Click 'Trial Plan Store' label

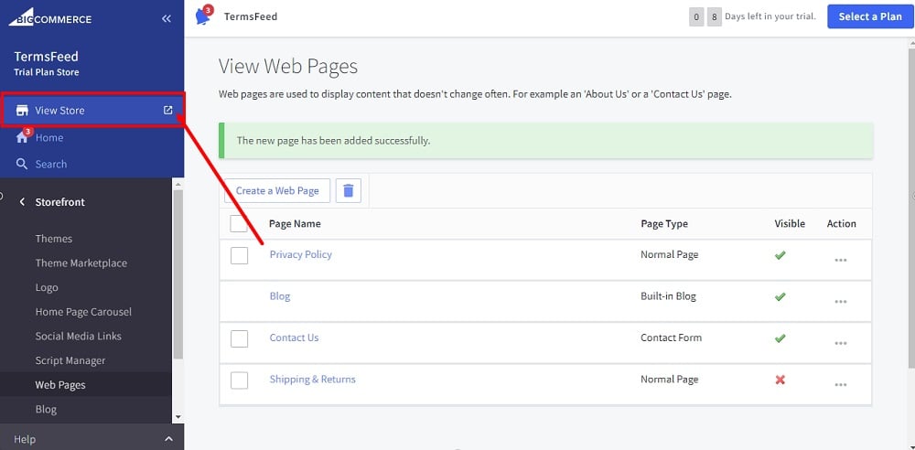(x=47, y=72)
